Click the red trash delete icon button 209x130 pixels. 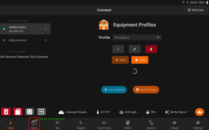tap(6, 112)
